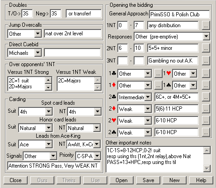This screenshot has width=216, height=188.
Task: Click the Save button
Action: point(148,180)
